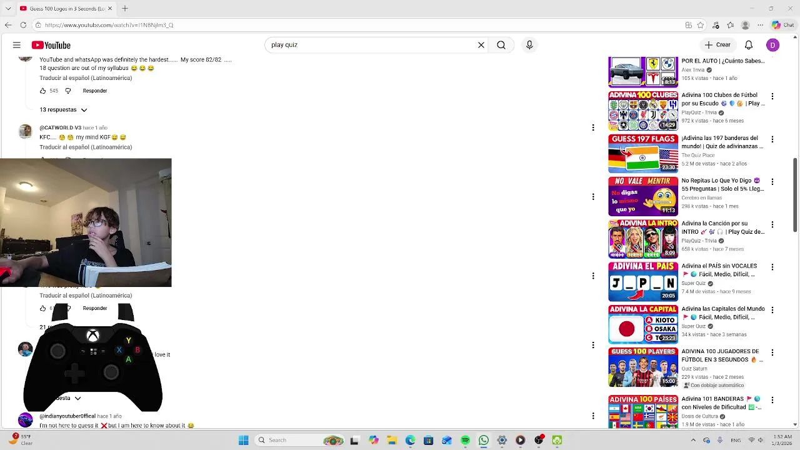This screenshot has height=450, width=800.
Task: Clear the search box with X
Action: (481, 45)
